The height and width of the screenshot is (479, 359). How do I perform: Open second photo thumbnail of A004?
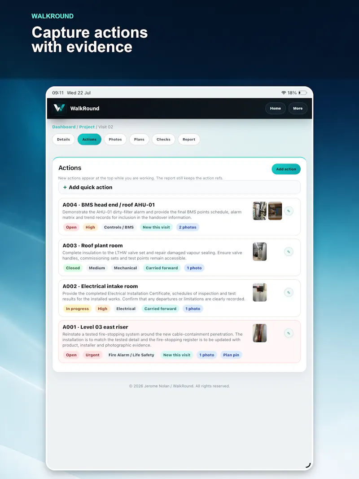275,211
